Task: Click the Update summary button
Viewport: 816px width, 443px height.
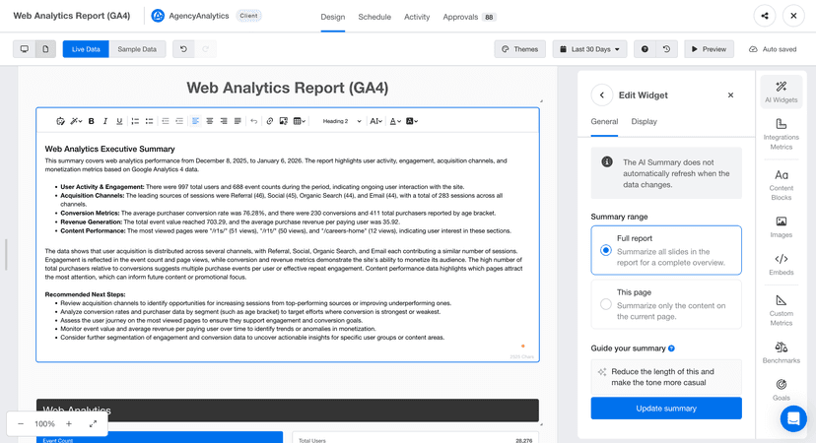Action: click(666, 409)
